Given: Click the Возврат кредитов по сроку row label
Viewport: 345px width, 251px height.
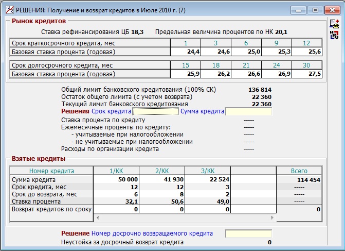Looking at the screenshot, I should pyautogui.click(x=51, y=209).
